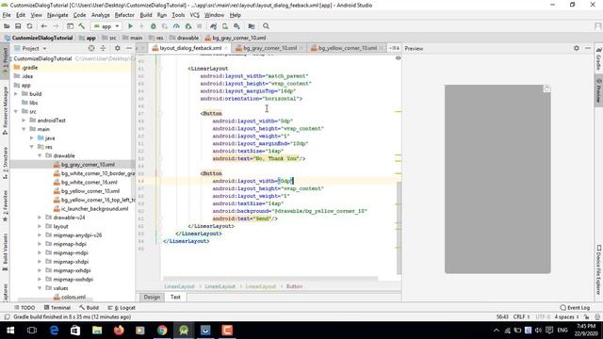The image size is (603, 339).
Task: Open Preview panel settings gear
Action: pyautogui.click(x=576, y=48)
